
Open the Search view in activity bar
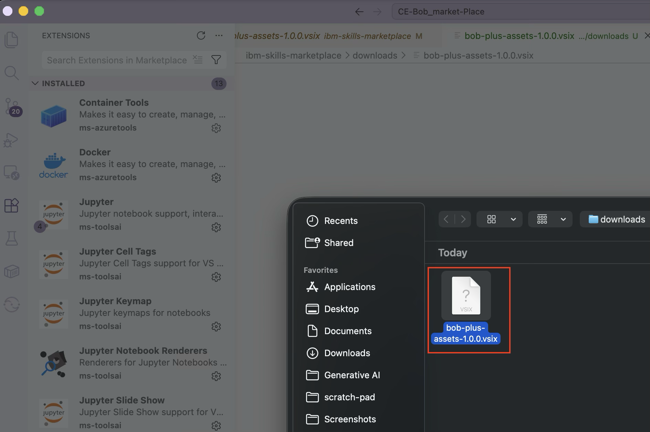[x=11, y=73]
